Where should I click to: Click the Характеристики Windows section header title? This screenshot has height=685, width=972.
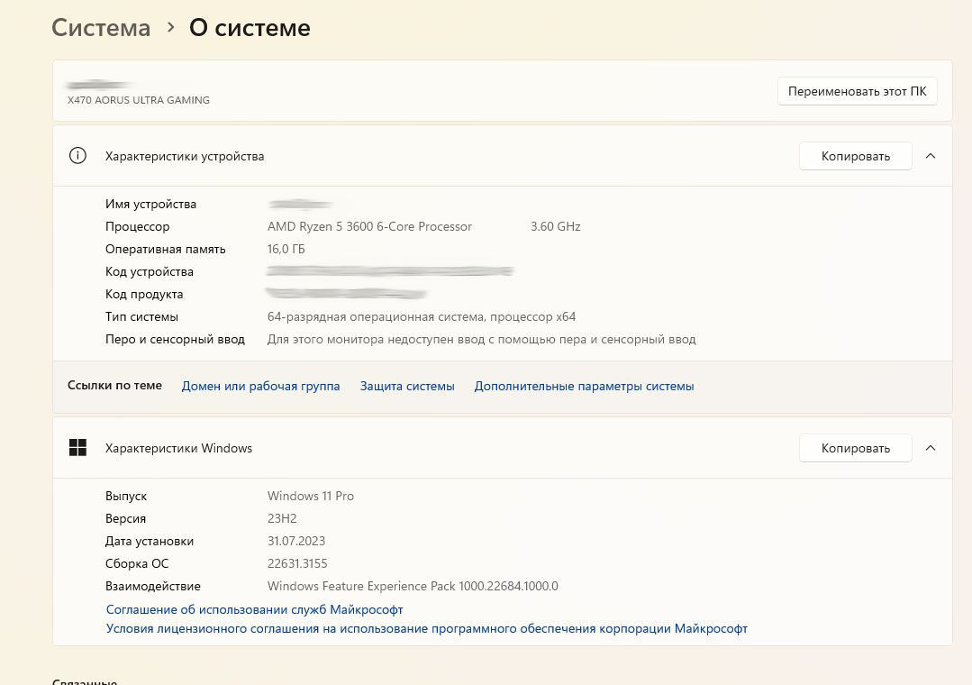[x=178, y=448]
